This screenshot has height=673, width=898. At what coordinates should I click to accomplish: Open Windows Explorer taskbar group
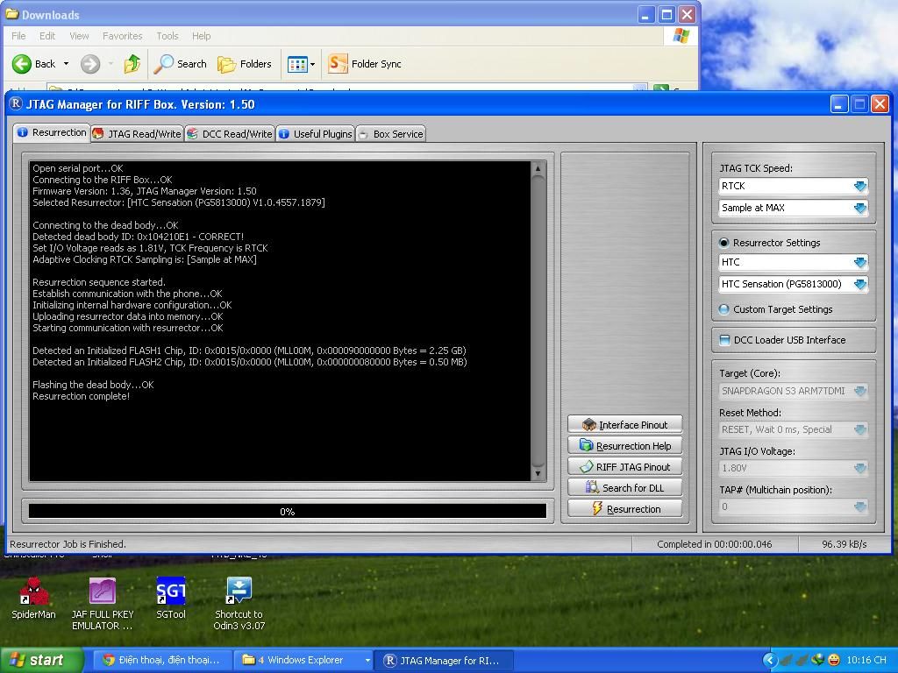pos(304,660)
